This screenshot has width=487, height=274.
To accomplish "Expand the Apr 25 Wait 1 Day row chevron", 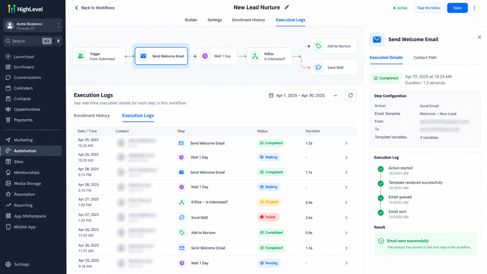I will click(346, 263).
